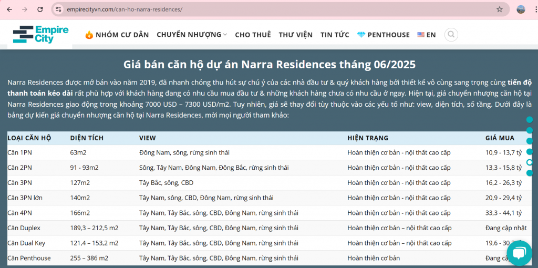The height and width of the screenshot is (268, 538).
Task: Open the PENTHOUSE menu item
Action: [383, 35]
